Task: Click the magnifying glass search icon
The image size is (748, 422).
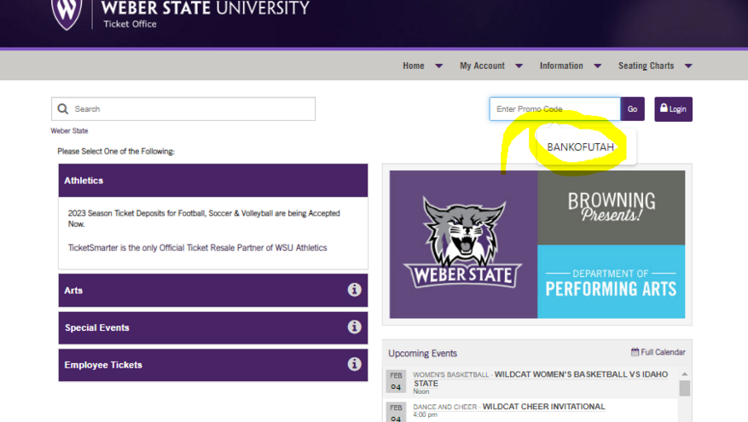Action: click(x=63, y=109)
